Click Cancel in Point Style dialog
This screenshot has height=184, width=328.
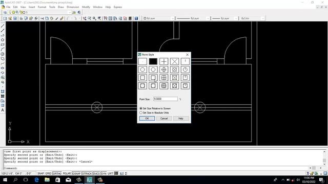coord(164,118)
